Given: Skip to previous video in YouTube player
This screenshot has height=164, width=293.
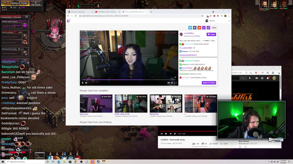Looking at the screenshot, I should [x=162, y=133].
